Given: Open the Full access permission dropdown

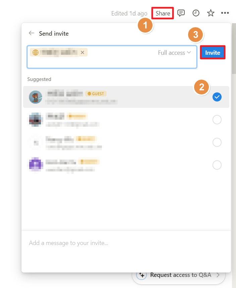Looking at the screenshot, I should pos(174,53).
